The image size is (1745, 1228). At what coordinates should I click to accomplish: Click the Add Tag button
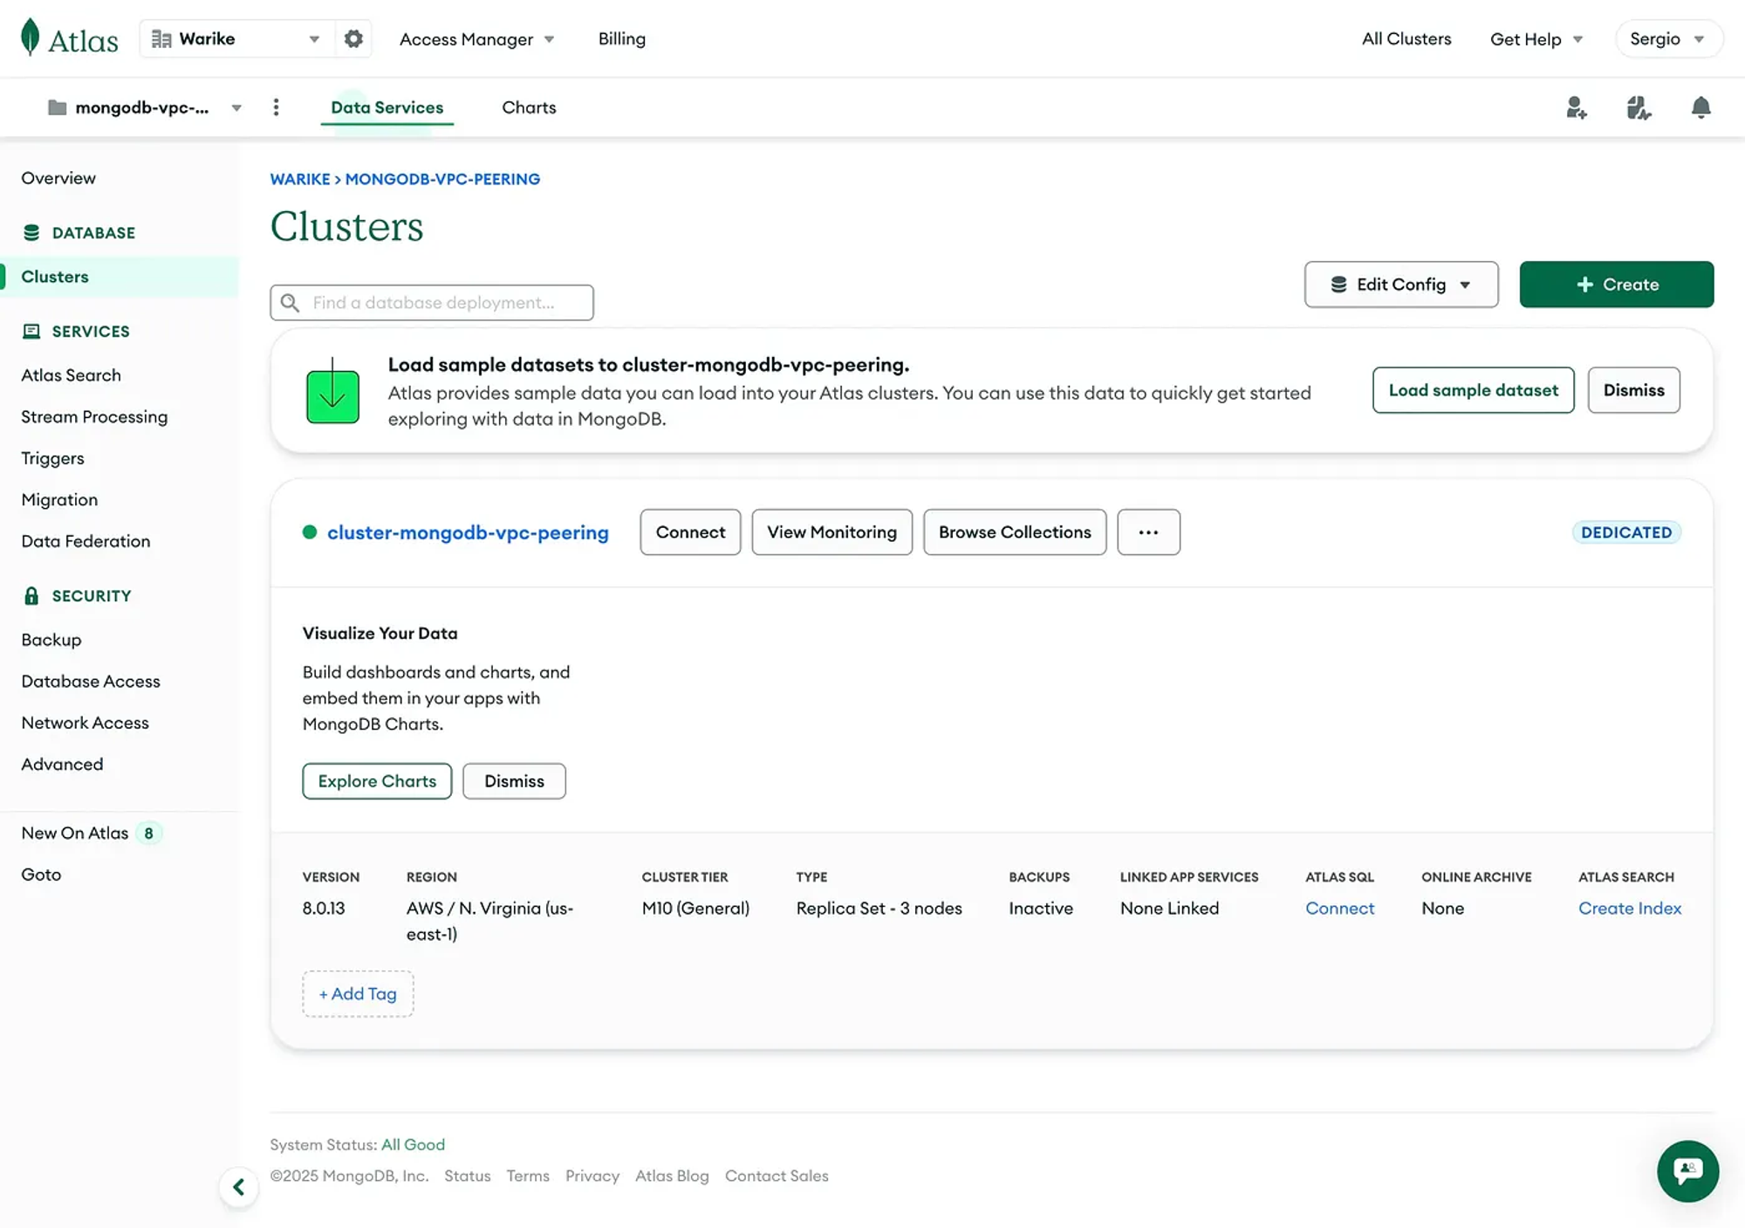(x=358, y=993)
